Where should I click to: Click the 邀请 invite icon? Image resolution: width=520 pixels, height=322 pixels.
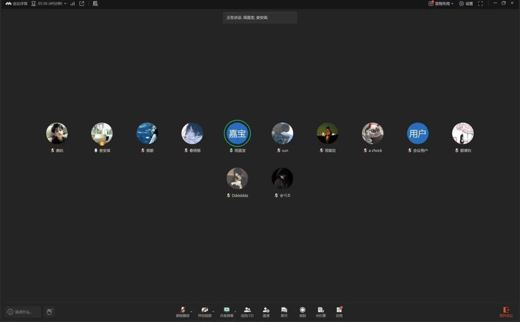click(266, 311)
